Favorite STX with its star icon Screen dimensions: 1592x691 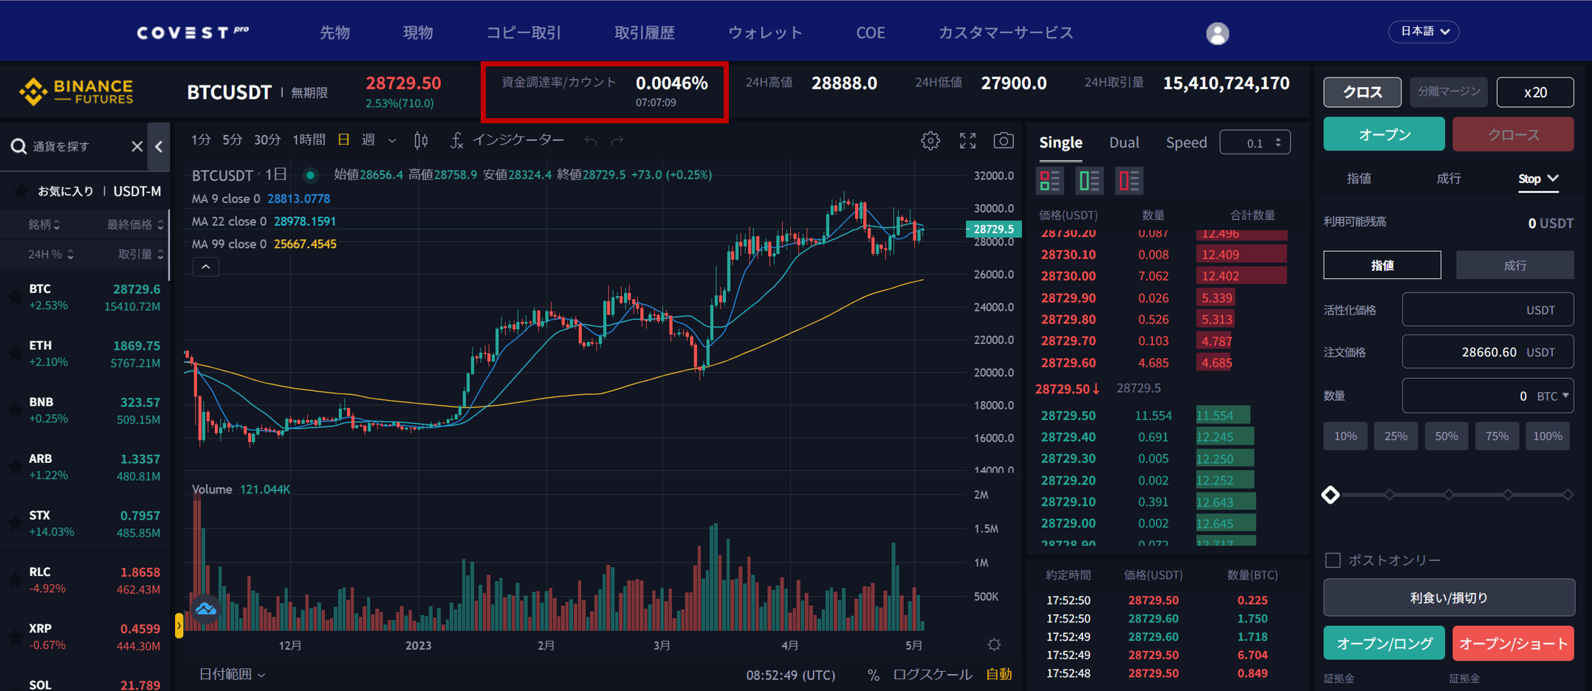click(x=14, y=523)
